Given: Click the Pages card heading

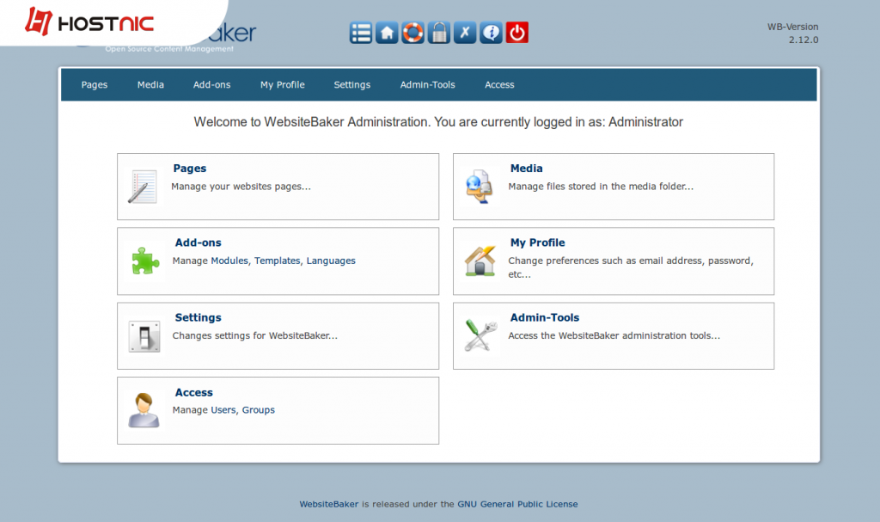Looking at the screenshot, I should click(190, 169).
